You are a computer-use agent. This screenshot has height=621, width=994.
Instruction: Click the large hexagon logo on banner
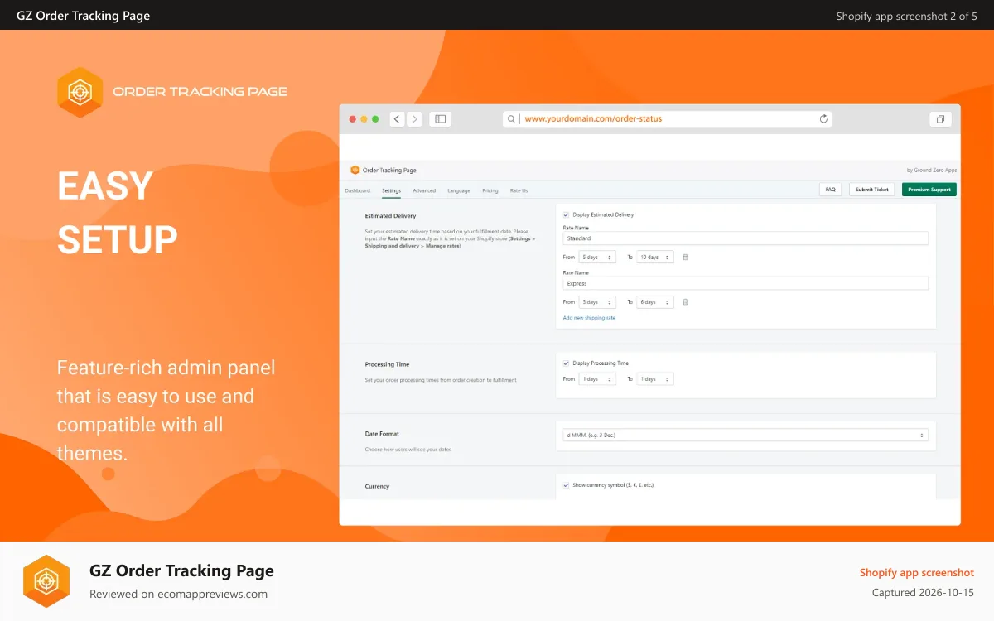coord(80,92)
